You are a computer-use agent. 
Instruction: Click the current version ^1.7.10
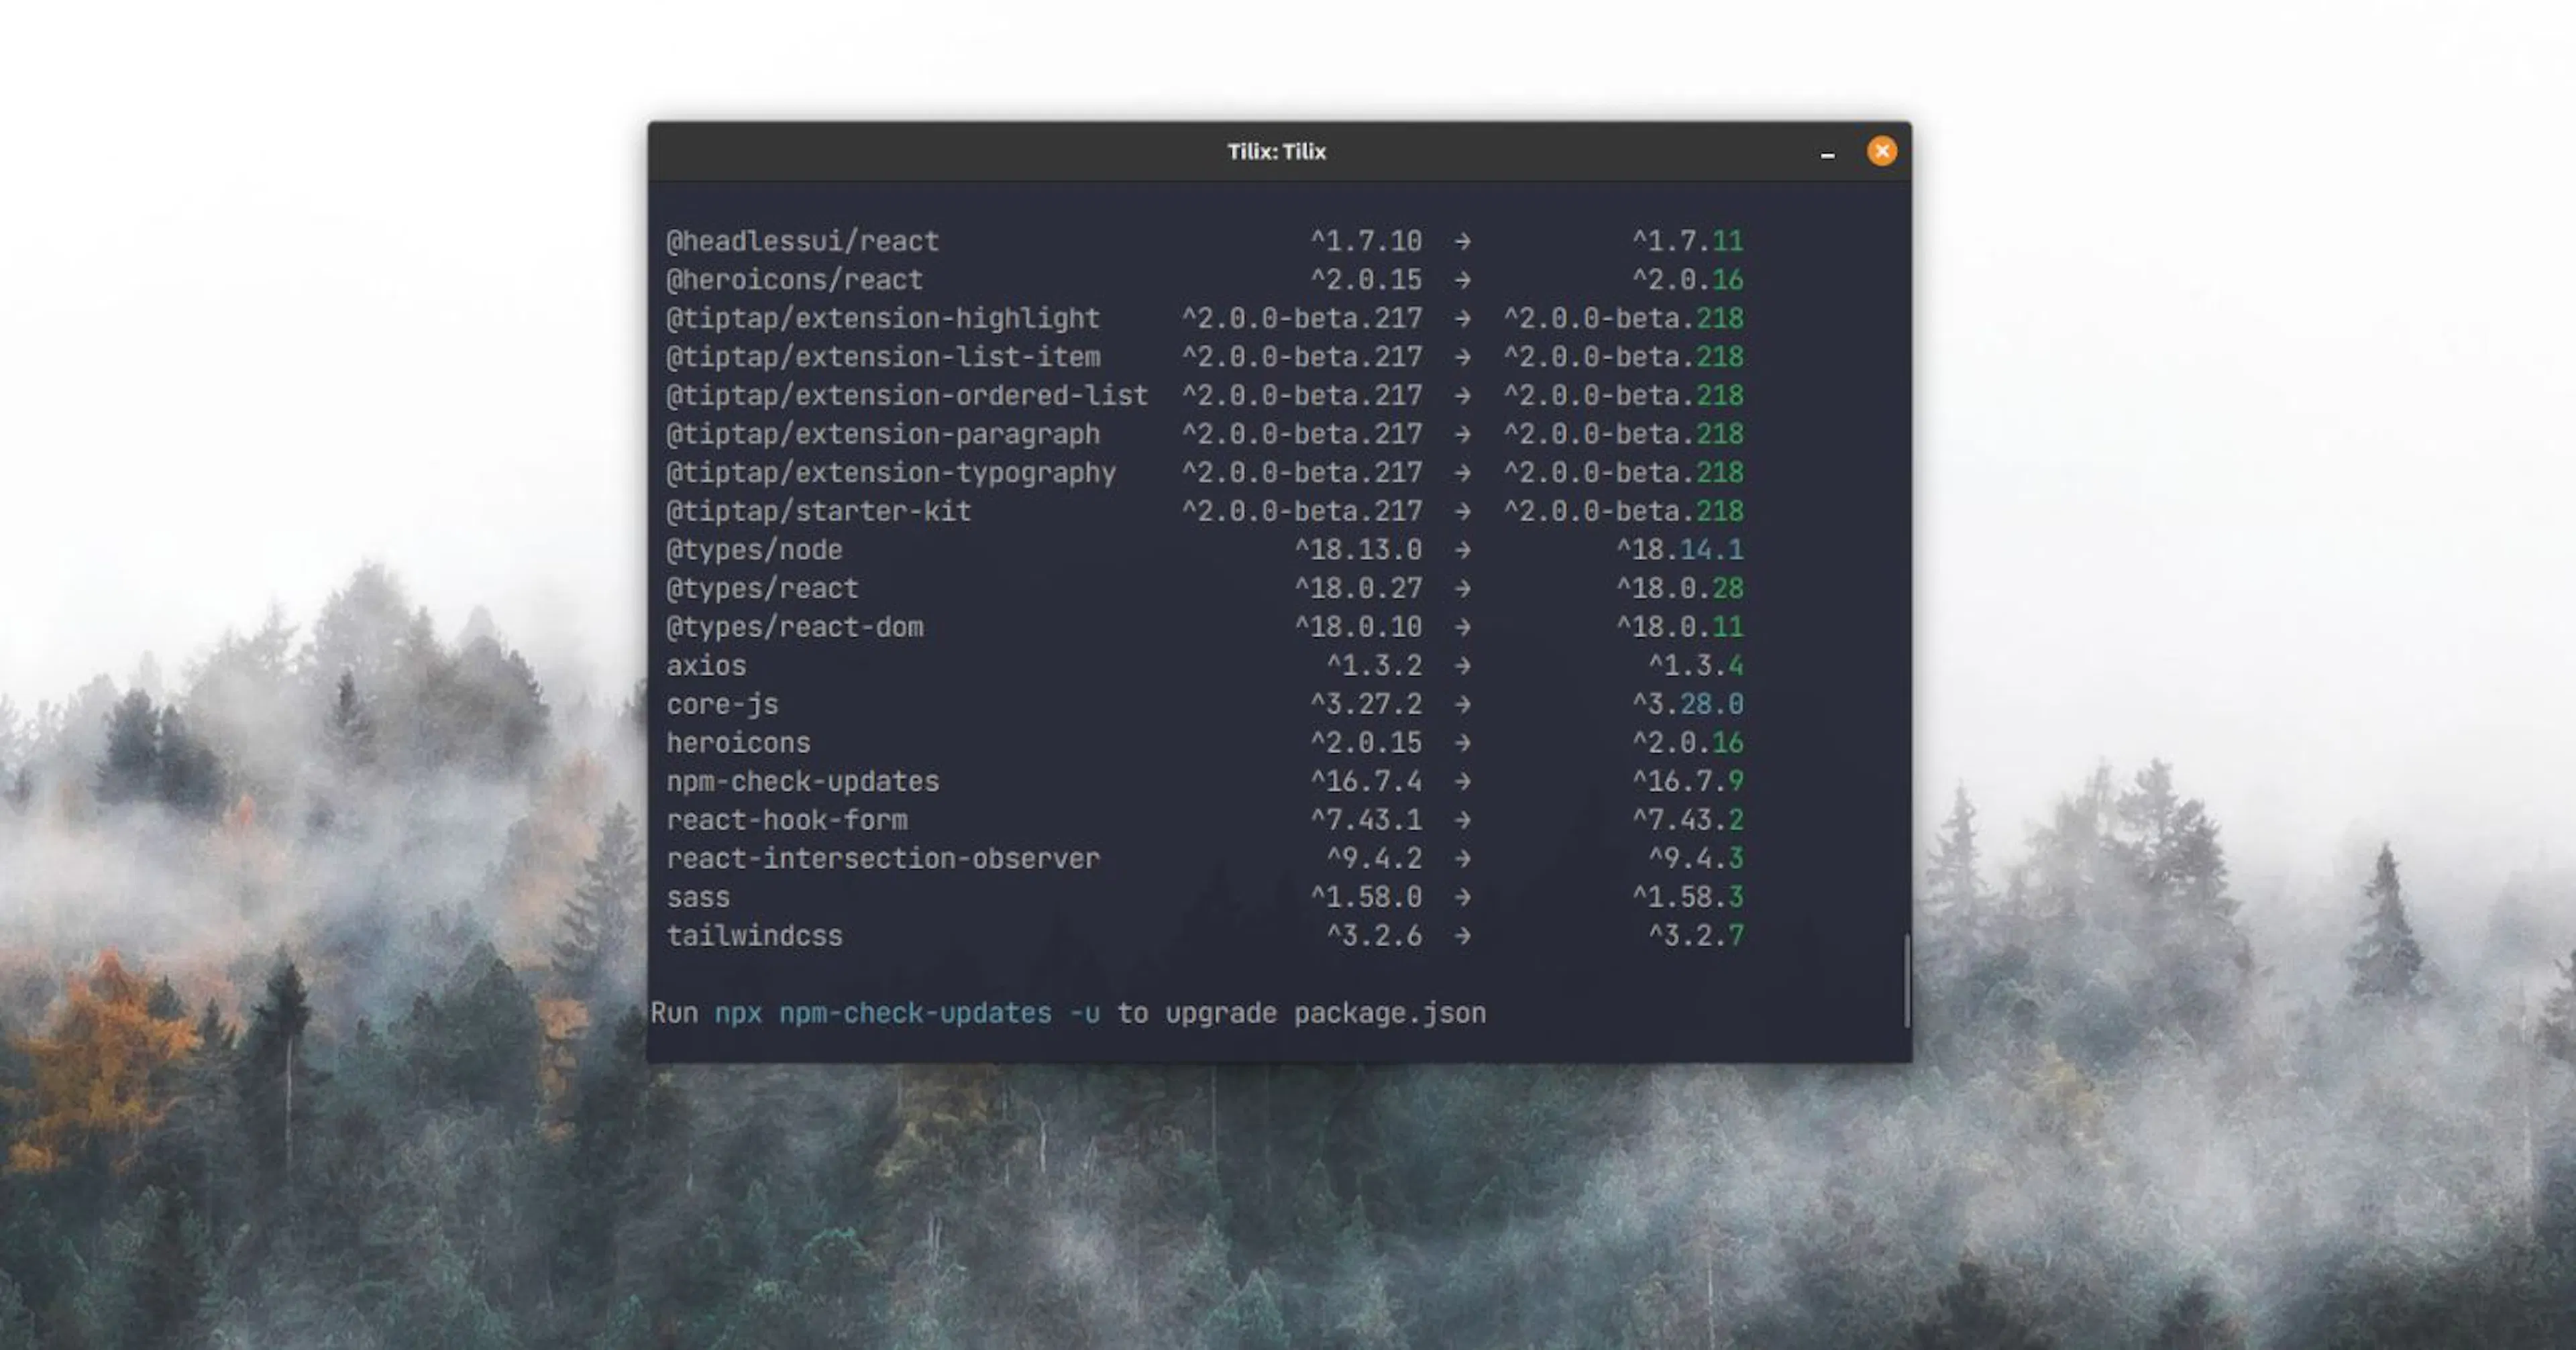[x=1366, y=241]
